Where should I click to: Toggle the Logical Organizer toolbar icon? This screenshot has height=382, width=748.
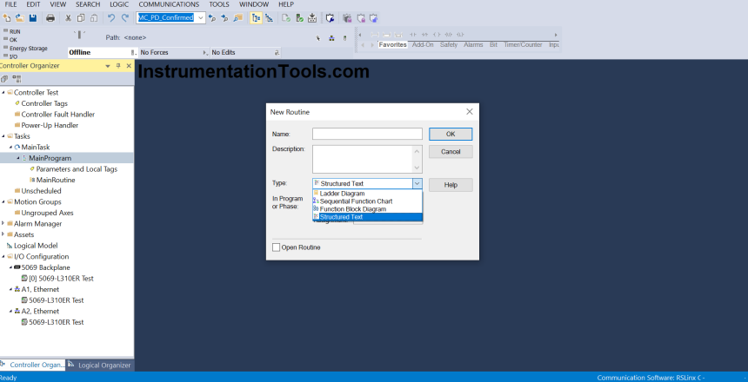point(270,18)
